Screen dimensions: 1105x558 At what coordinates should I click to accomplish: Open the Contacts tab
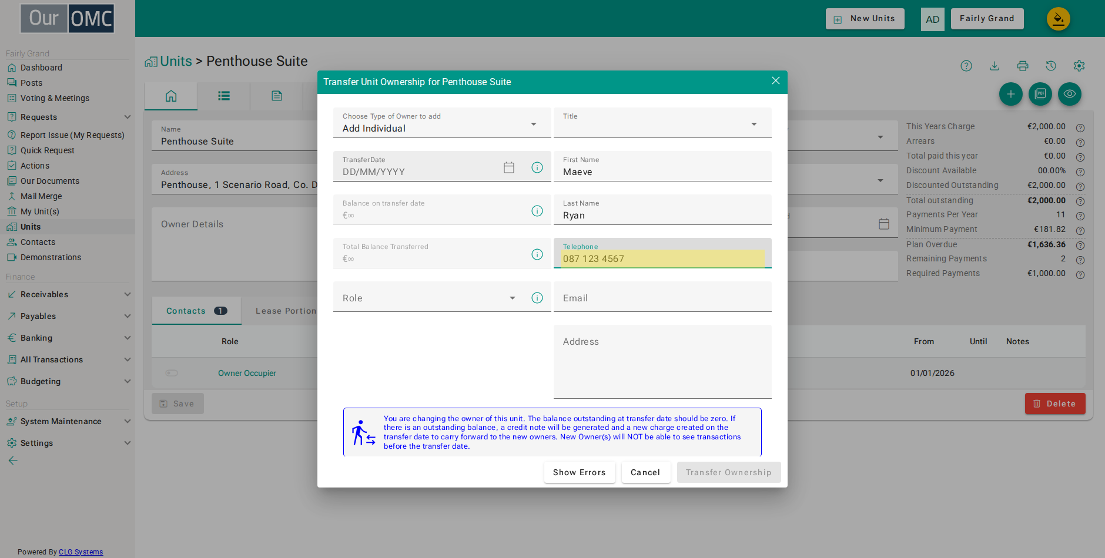[x=196, y=311]
